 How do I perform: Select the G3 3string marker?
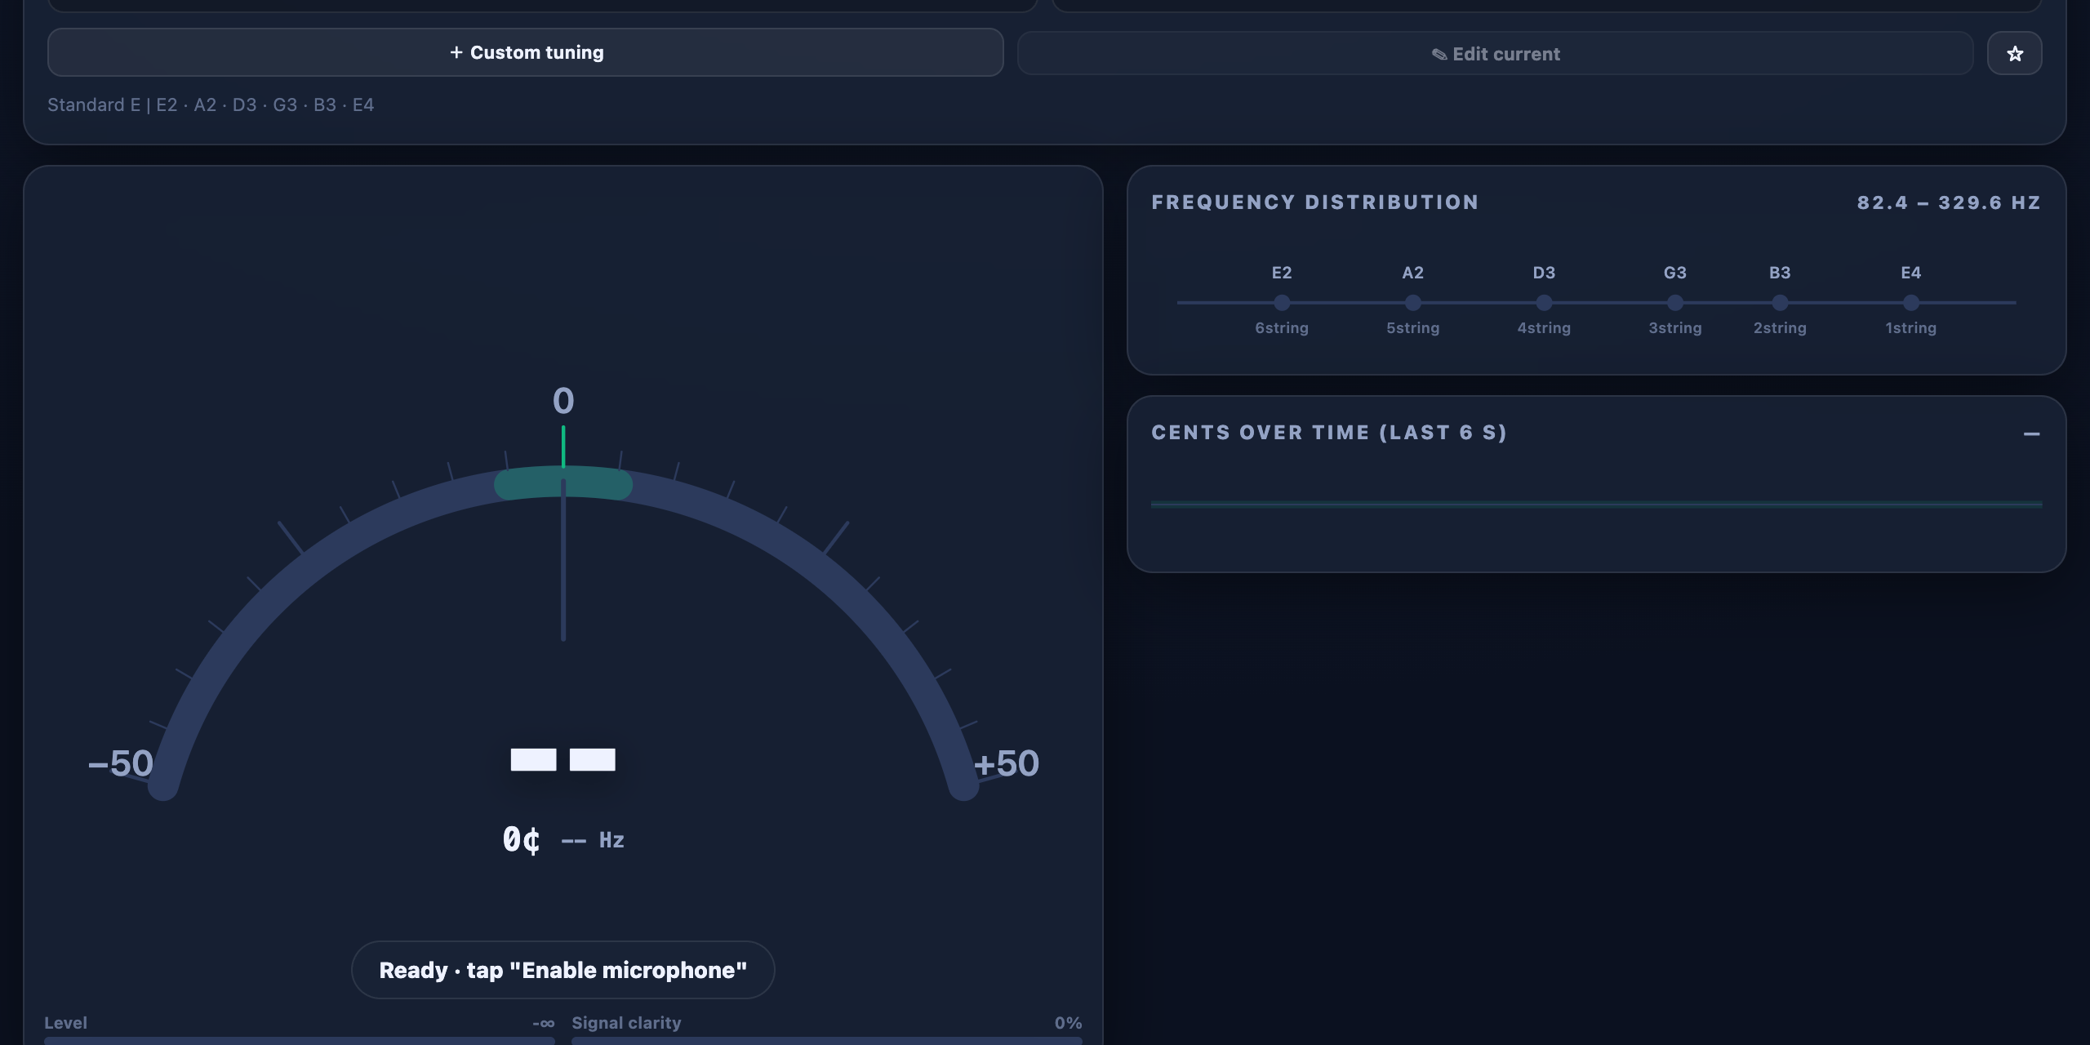(x=1674, y=302)
